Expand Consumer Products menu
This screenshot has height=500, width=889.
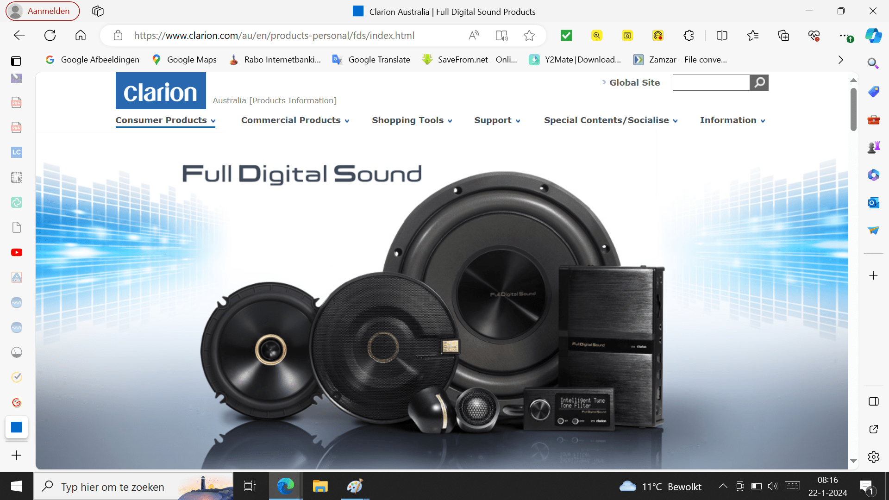pyautogui.click(x=165, y=120)
